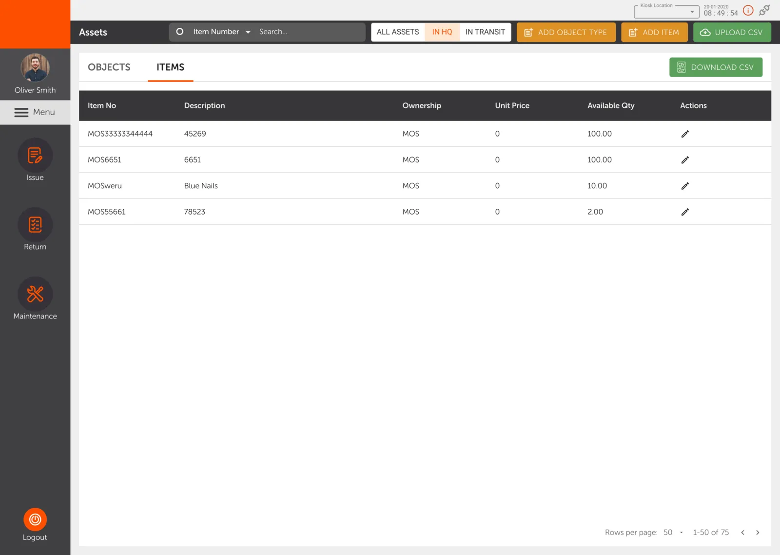The height and width of the screenshot is (555, 780).
Task: Go to the previous page of items
Action: pyautogui.click(x=742, y=533)
